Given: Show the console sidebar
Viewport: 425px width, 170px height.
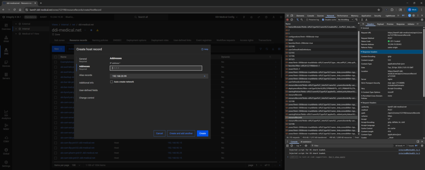Looking at the screenshot, I should pos(288,145).
